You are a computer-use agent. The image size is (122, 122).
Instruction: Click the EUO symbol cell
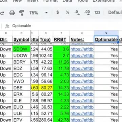click(21, 107)
